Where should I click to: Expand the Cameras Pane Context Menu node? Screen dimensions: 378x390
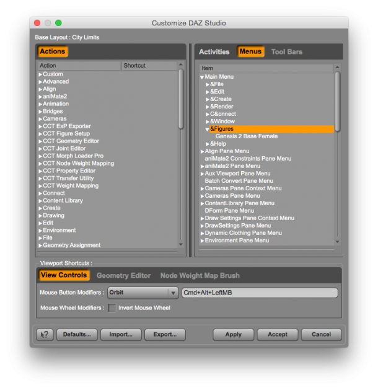[202, 188]
